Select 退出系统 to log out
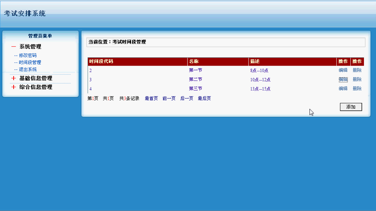This screenshot has width=376, height=211. pos(28,69)
